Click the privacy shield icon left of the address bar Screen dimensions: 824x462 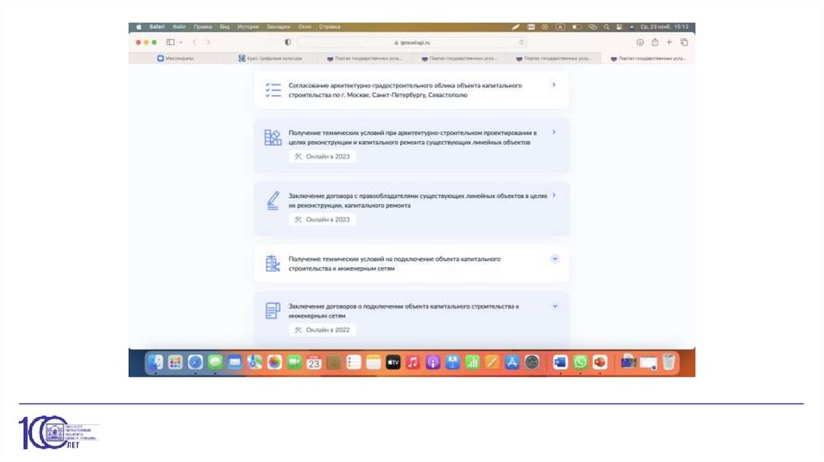click(x=287, y=42)
